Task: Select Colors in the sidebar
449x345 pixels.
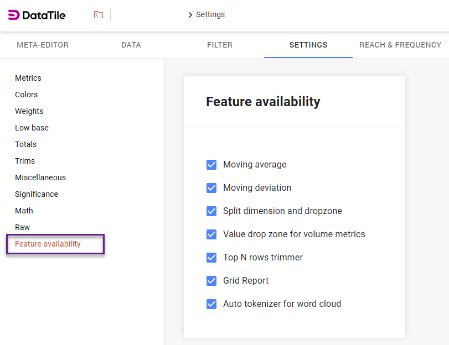Action: point(26,95)
